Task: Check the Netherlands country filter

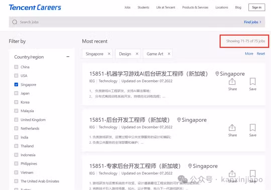Action: pos(16,128)
